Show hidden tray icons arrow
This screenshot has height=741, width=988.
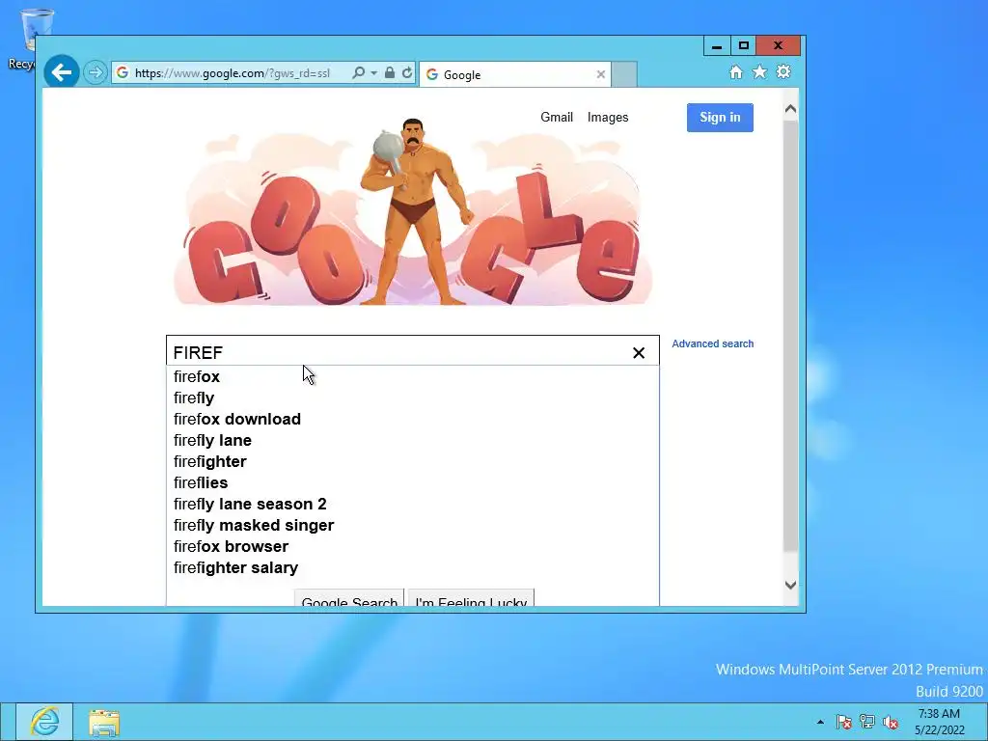pos(820,722)
